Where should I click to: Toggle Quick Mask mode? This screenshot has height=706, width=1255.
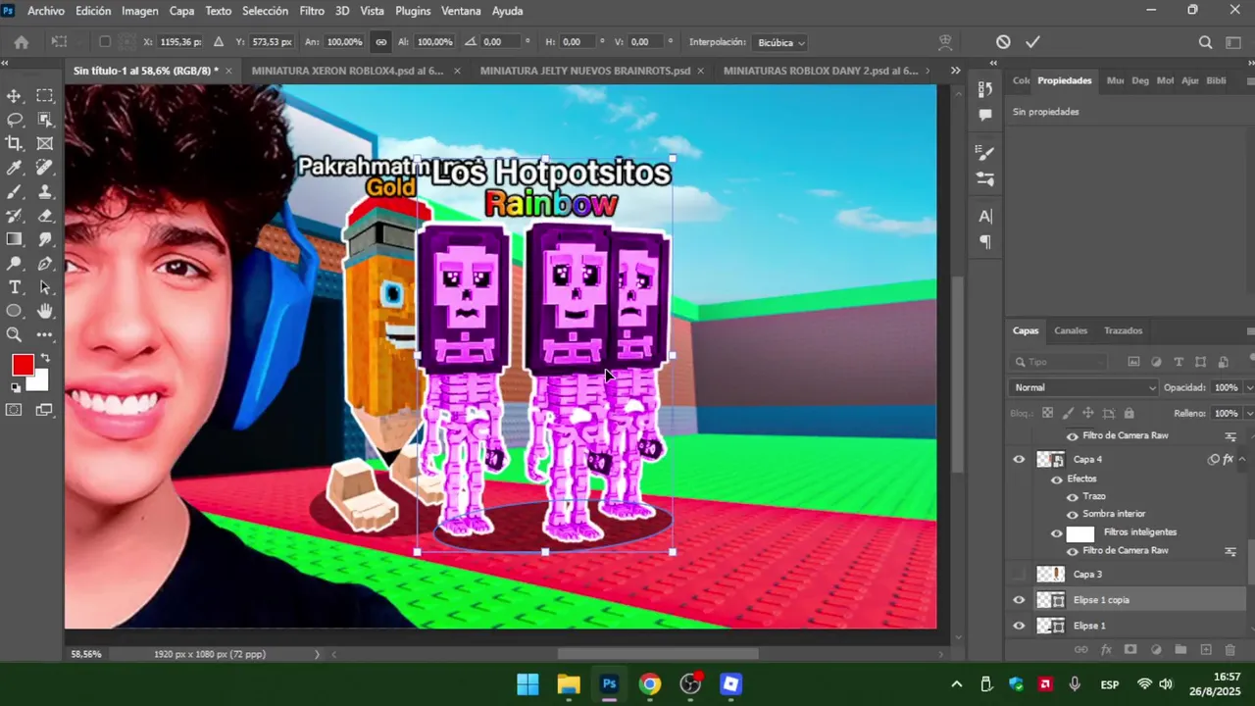click(15, 410)
